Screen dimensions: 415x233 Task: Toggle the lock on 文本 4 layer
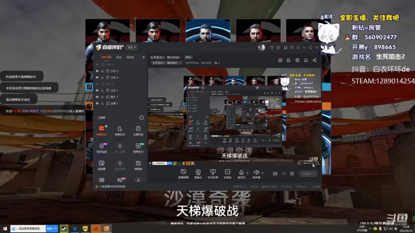click(x=102, y=77)
